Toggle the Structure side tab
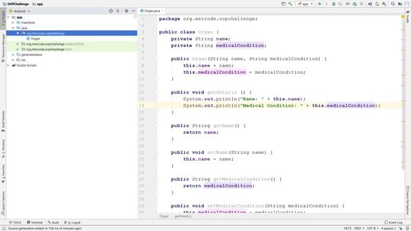 3,148
